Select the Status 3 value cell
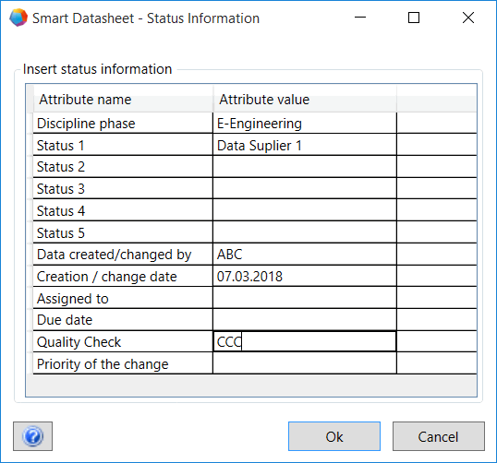497x463 pixels. point(305,189)
